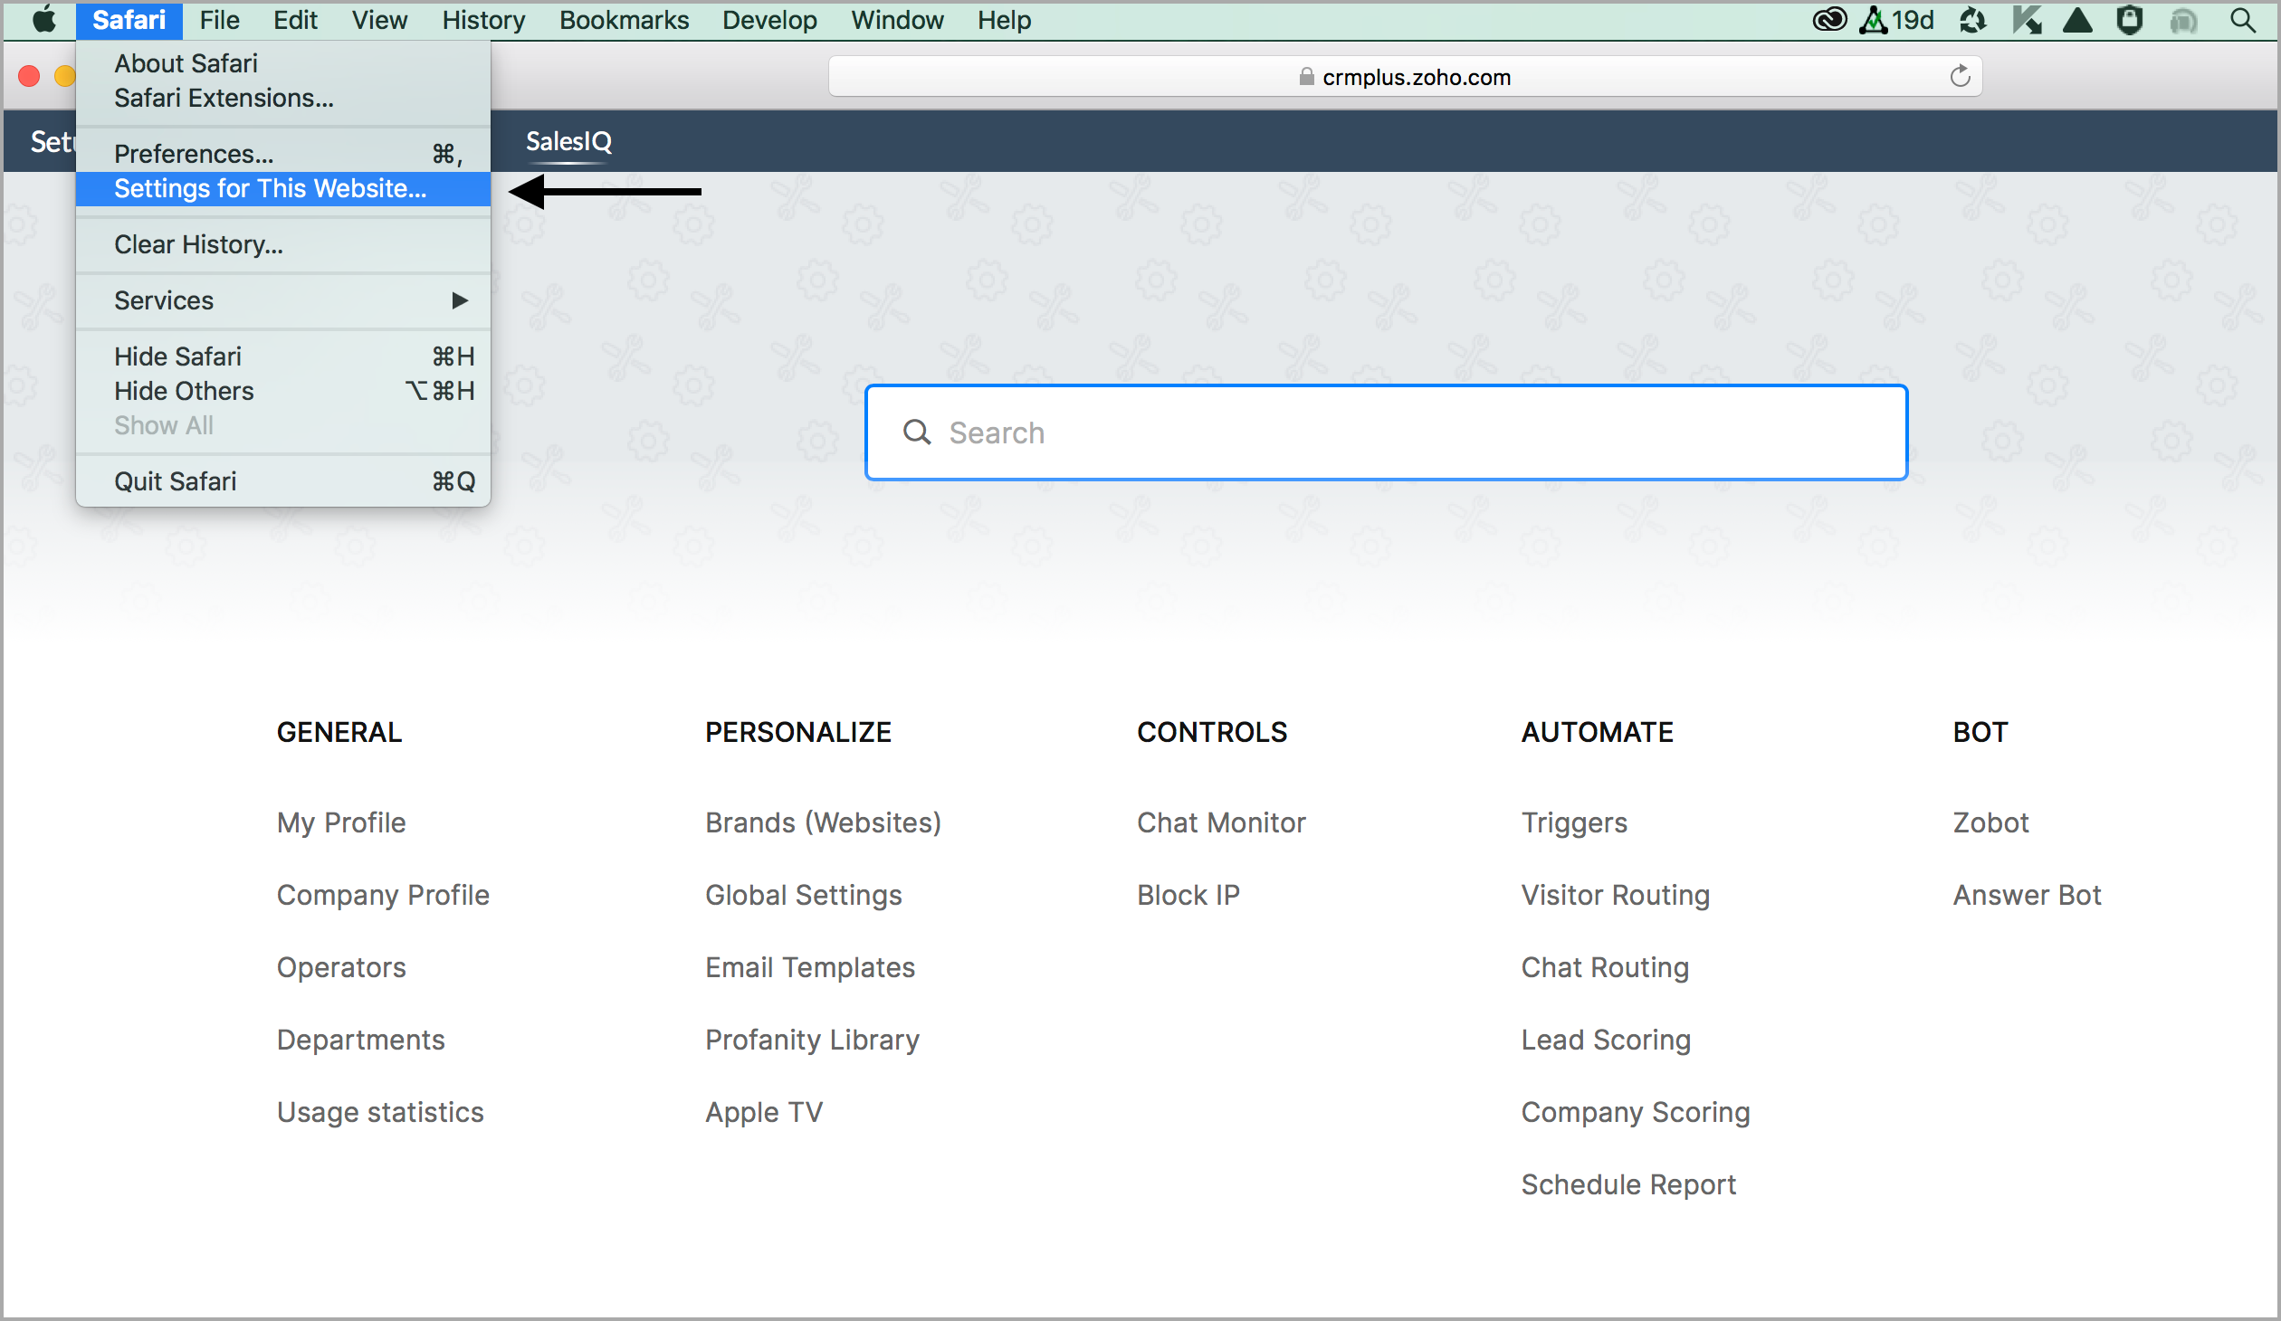
Task: Switch to the SalesIQ tab
Action: point(568,141)
